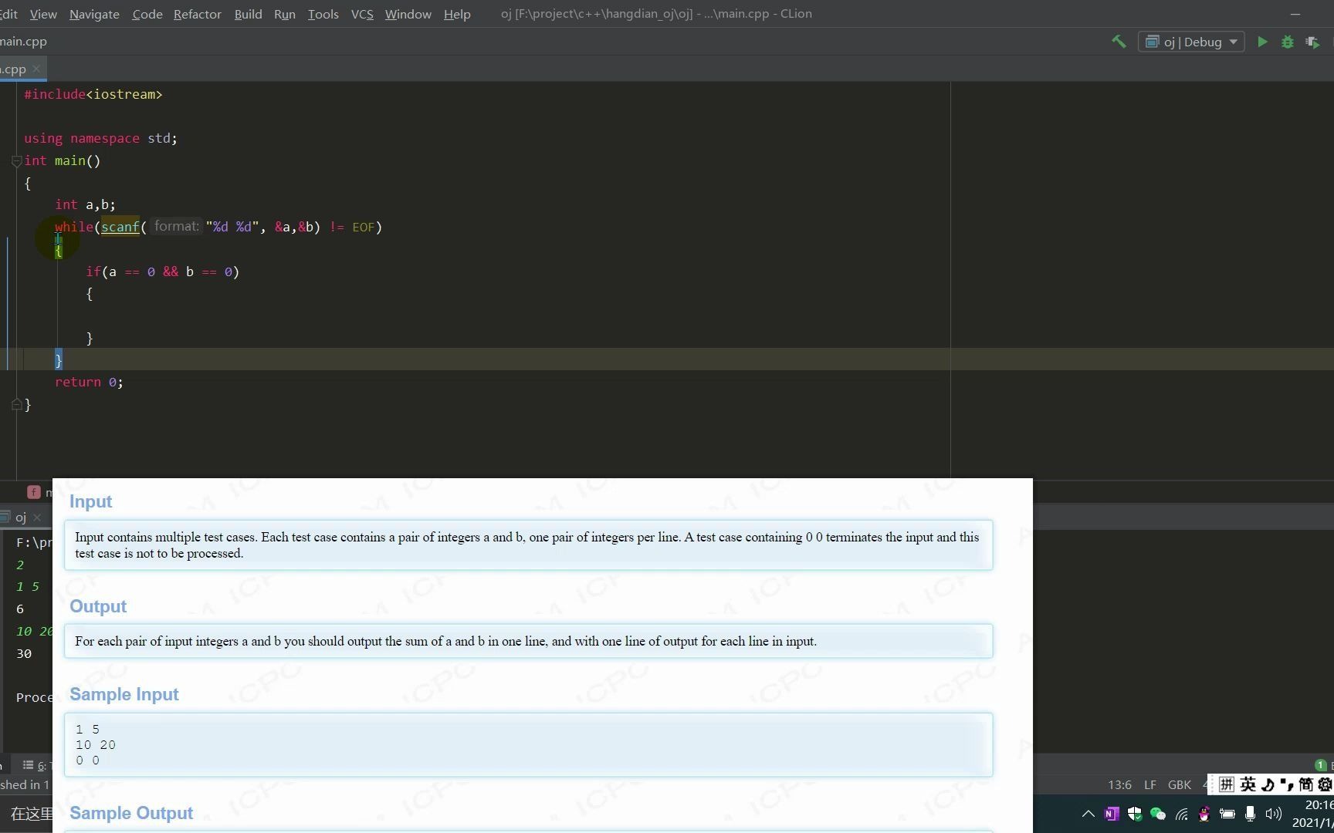The image size is (1334, 833).
Task: Toggle IME half-moon full/half width icon
Action: pos(1268,784)
